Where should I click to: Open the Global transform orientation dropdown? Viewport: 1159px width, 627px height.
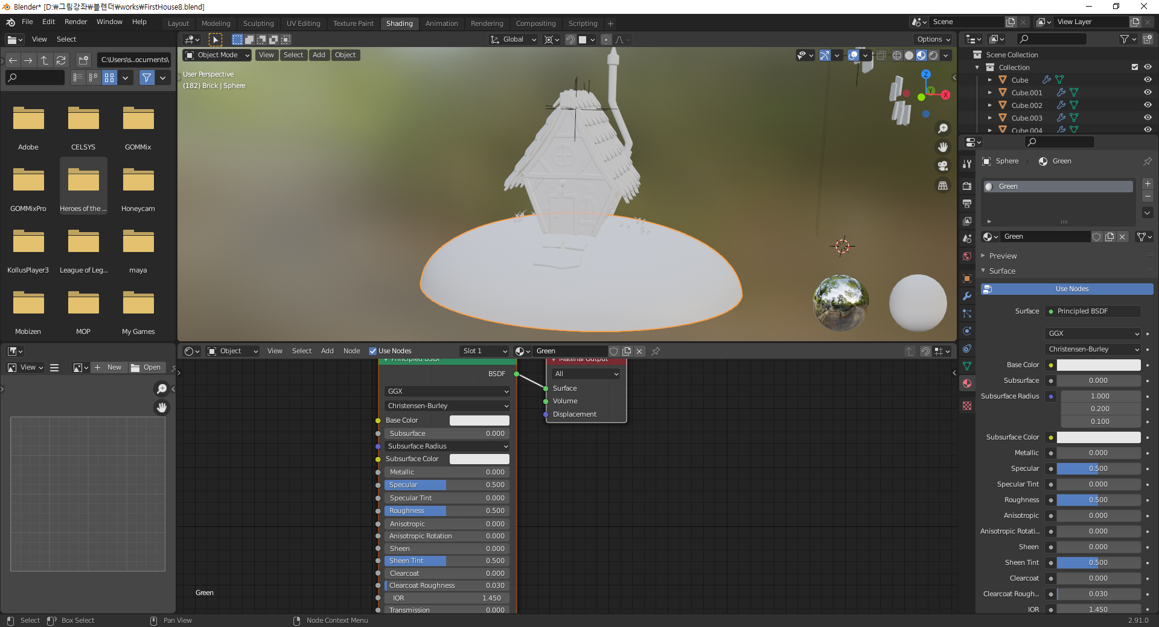(x=513, y=40)
